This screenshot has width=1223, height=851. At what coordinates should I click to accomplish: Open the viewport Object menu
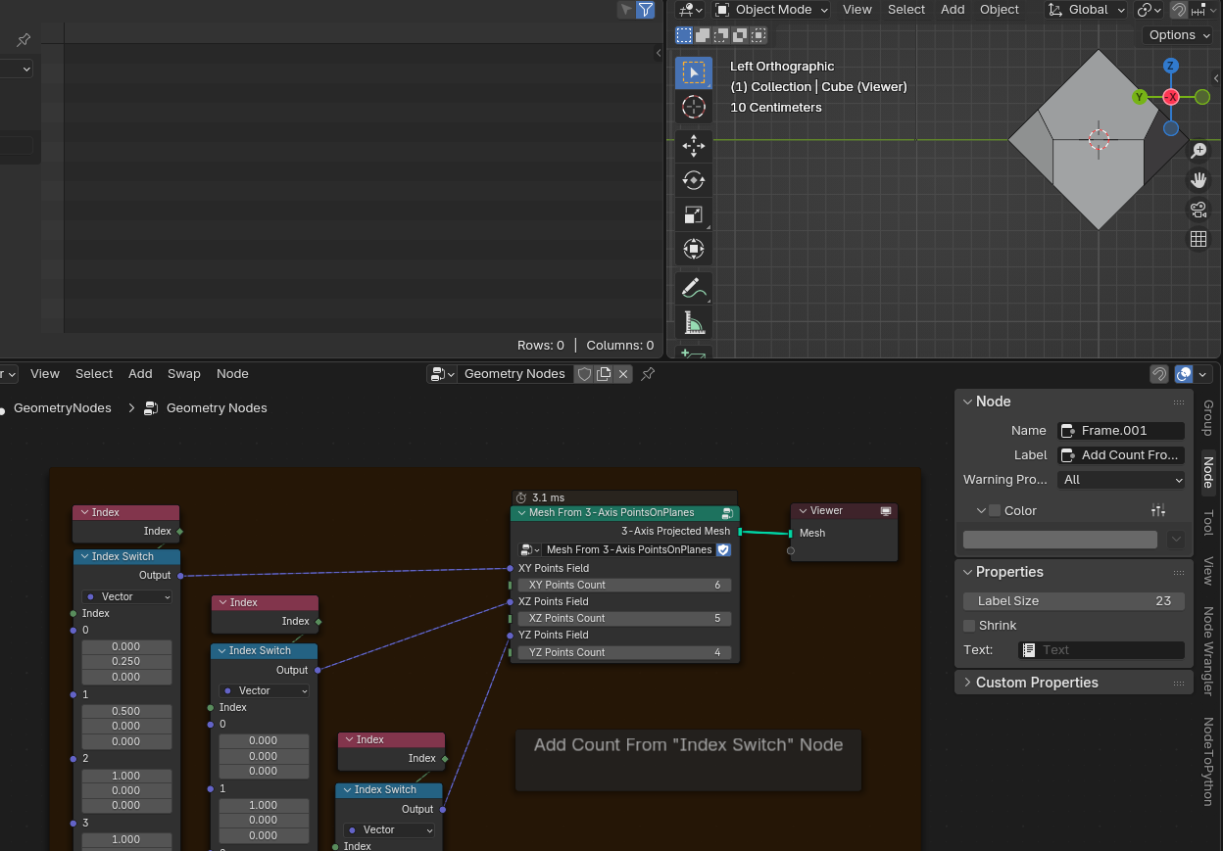[x=1000, y=10]
